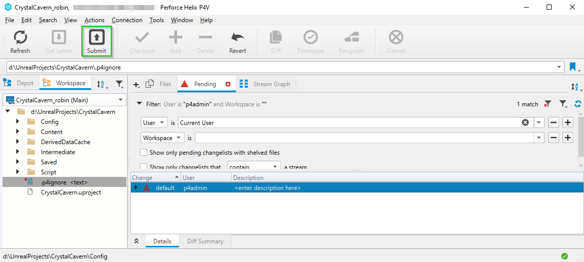Image resolution: width=584 pixels, height=262 pixels.
Task: Click the Revert toolbar icon
Action: (x=238, y=41)
